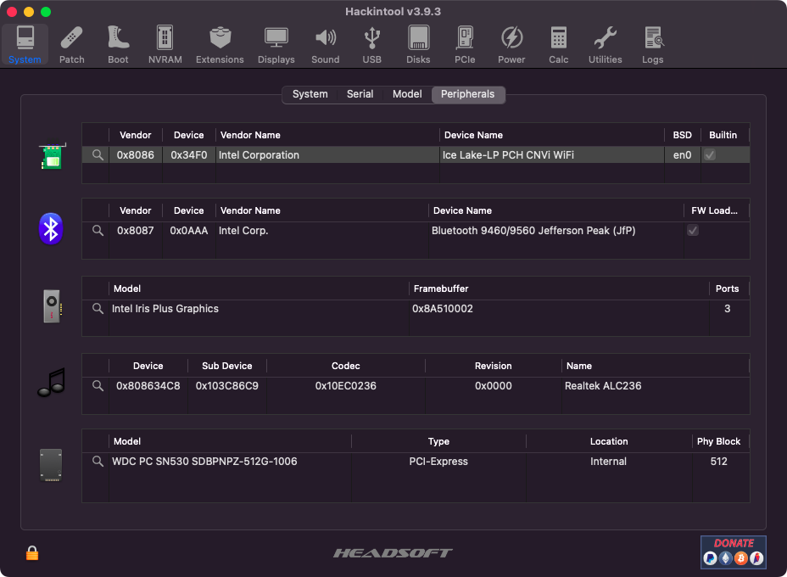The image size is (787, 577).
Task: Select the 0x8086 vendor cell
Action: tap(136, 154)
